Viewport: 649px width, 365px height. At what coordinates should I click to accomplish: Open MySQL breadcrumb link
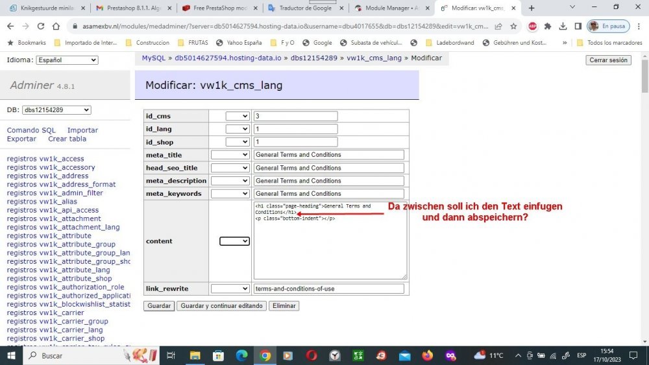pyautogui.click(x=154, y=58)
